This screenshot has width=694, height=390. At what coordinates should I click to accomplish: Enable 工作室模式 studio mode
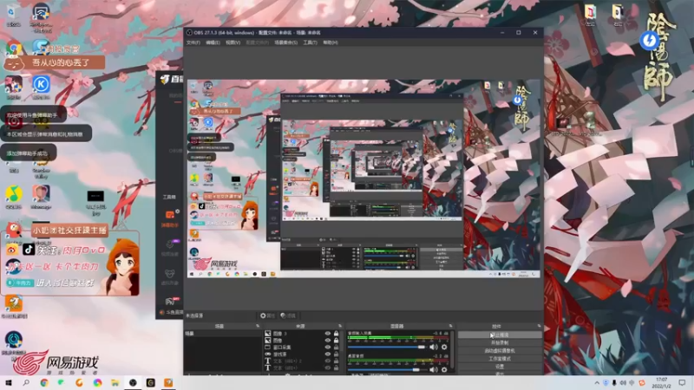[500, 359]
